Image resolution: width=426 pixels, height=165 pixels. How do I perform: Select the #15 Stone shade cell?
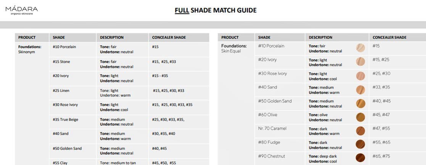(61, 62)
